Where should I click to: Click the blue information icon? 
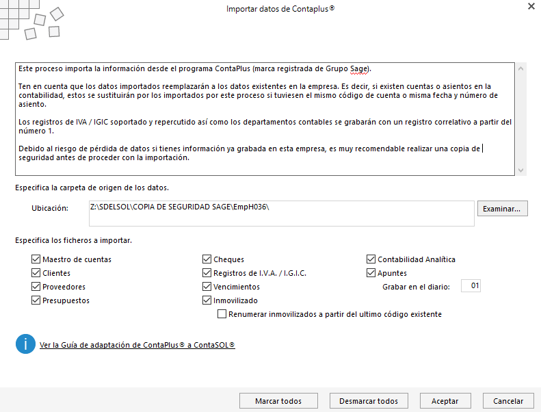pos(25,344)
